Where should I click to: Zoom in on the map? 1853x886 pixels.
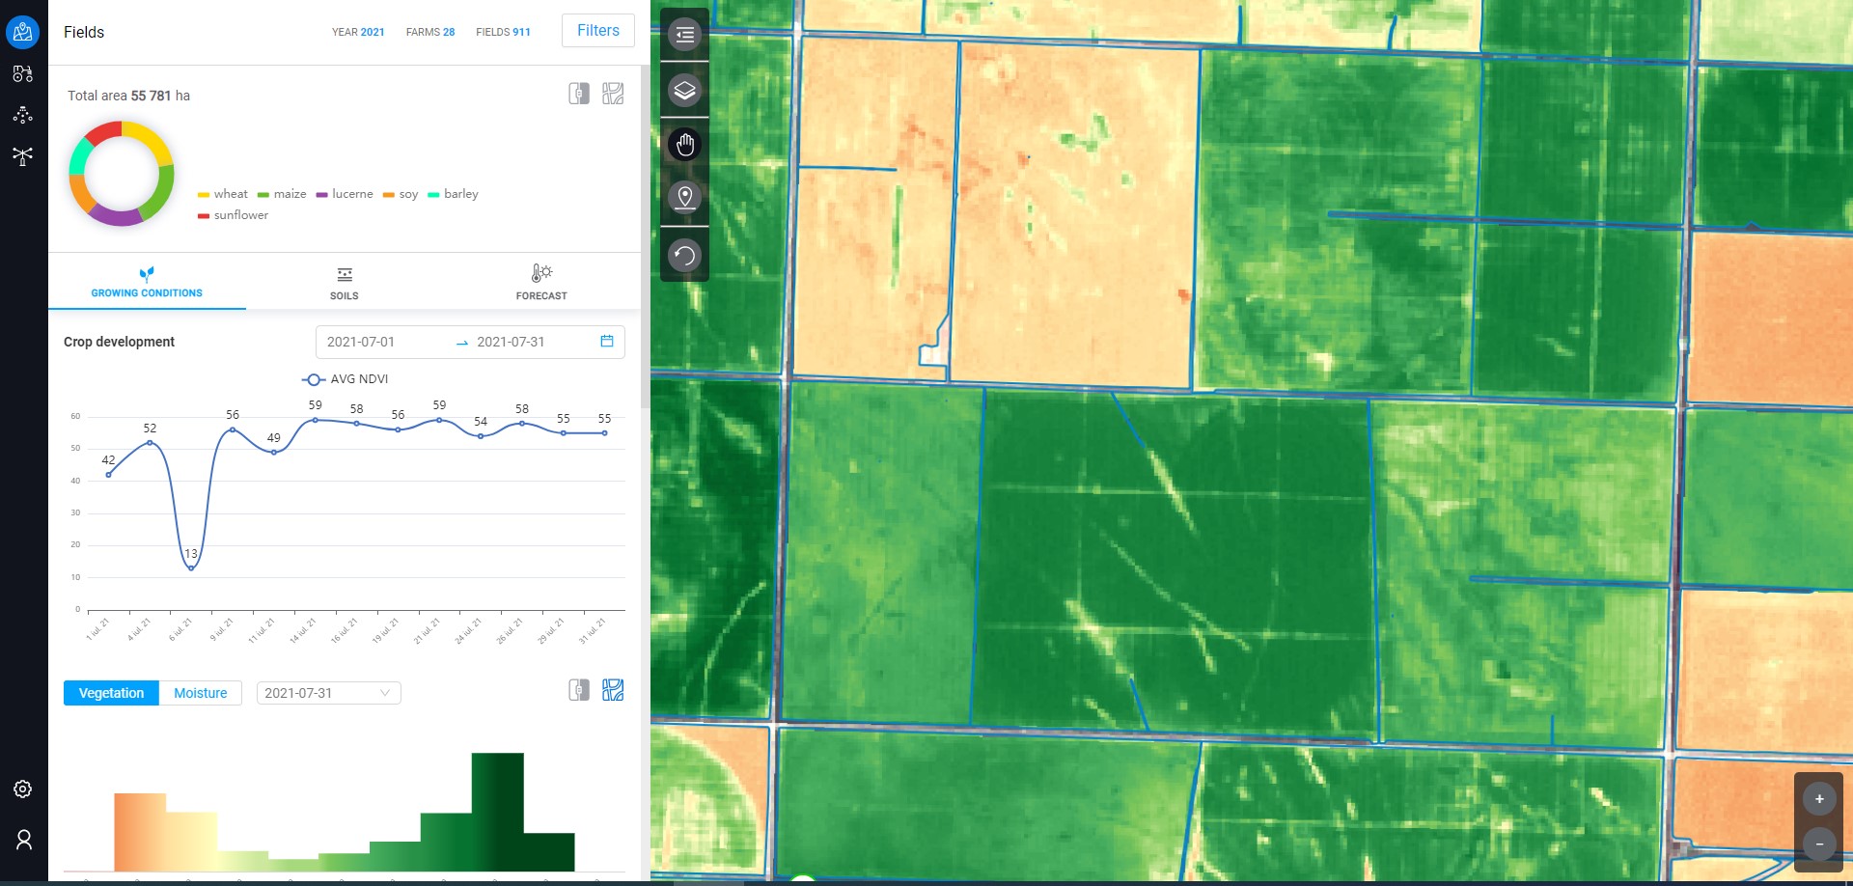[1819, 799]
